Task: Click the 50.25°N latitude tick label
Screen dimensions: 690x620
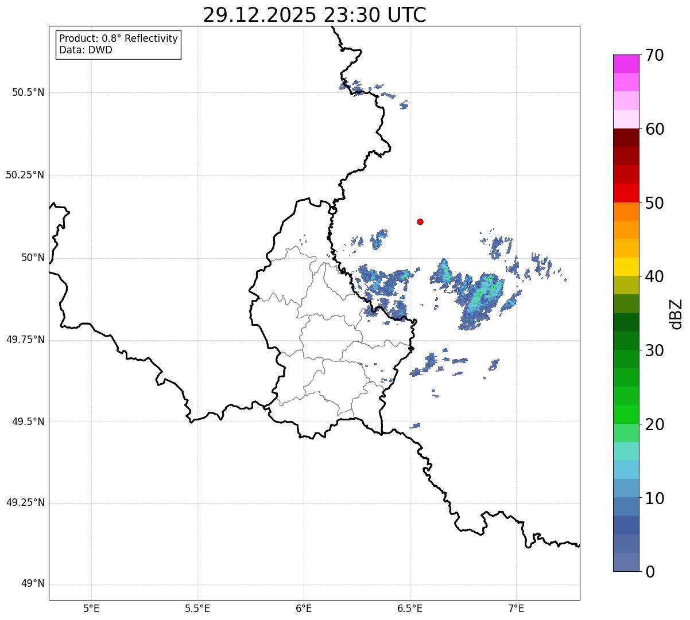Action: (x=25, y=175)
